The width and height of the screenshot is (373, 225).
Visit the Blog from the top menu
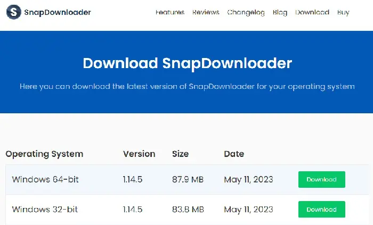tap(280, 13)
